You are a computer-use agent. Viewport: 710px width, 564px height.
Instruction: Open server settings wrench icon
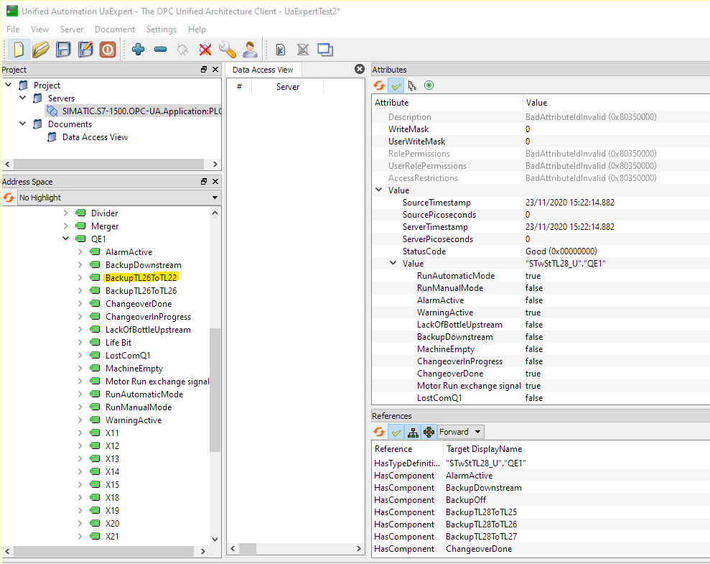[x=228, y=50]
